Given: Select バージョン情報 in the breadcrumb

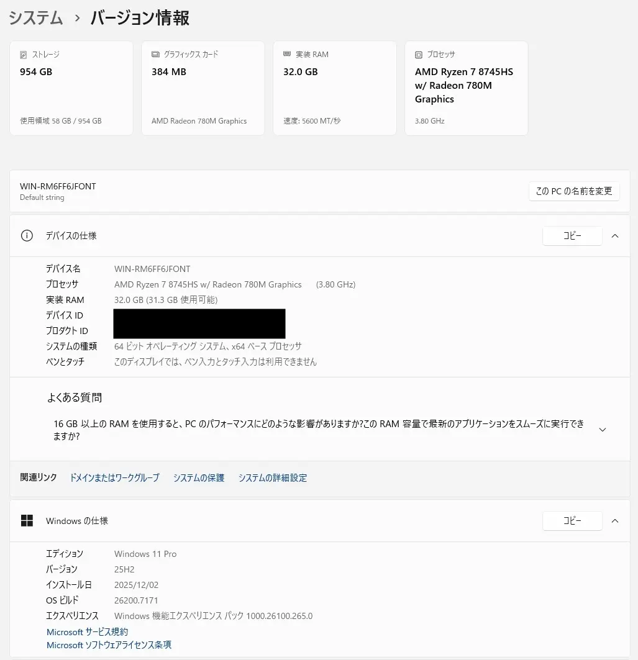Looking at the screenshot, I should 138,18.
